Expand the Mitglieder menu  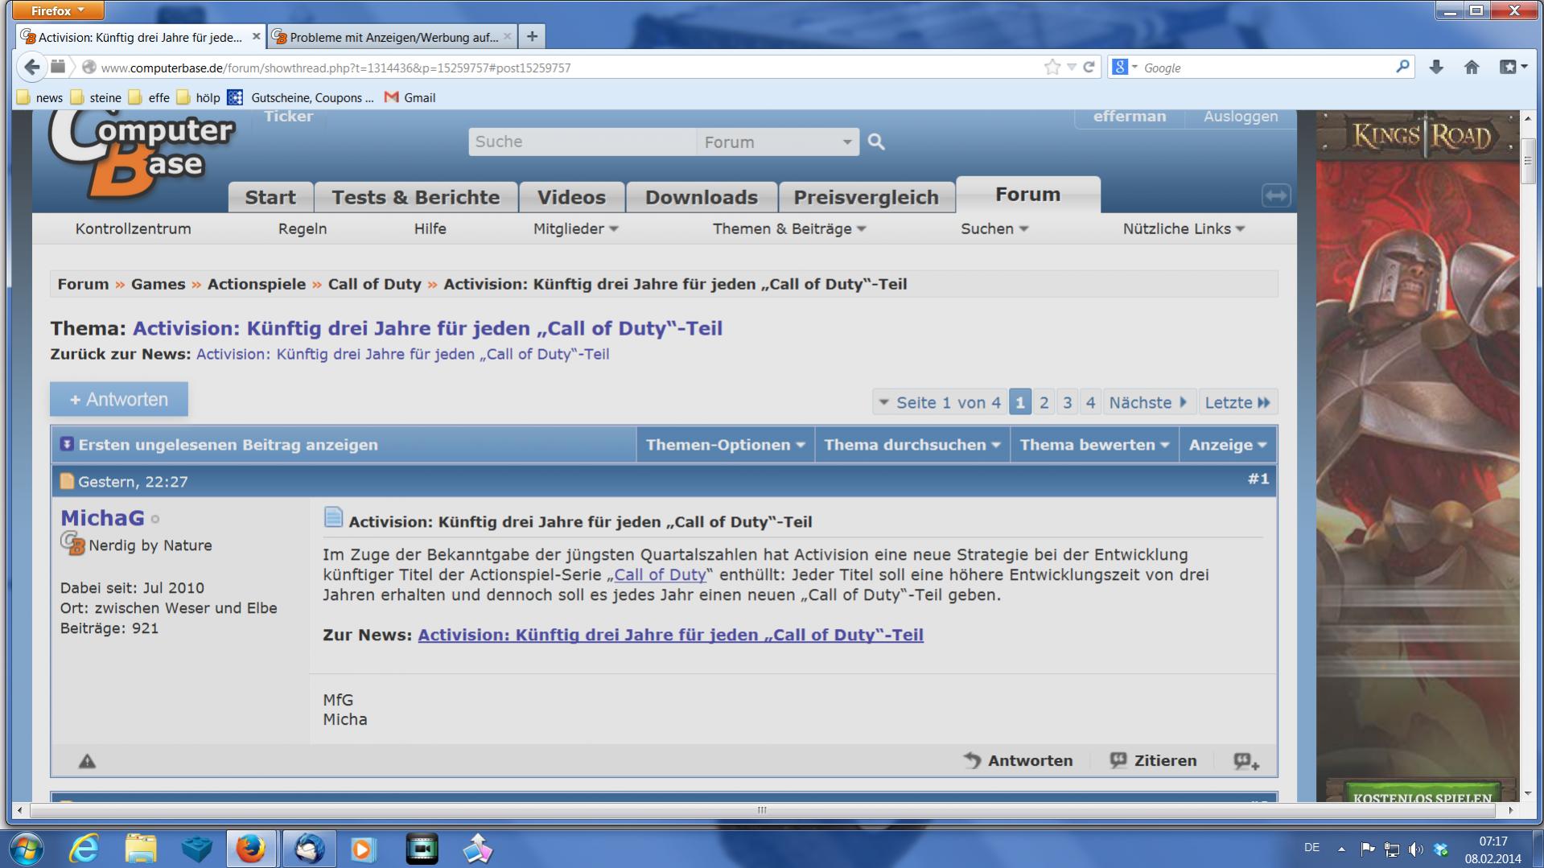click(x=575, y=229)
